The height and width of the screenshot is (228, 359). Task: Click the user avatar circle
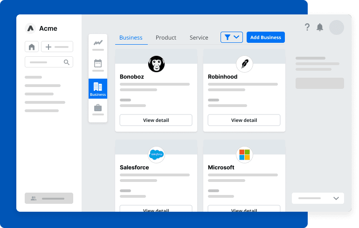click(x=336, y=27)
